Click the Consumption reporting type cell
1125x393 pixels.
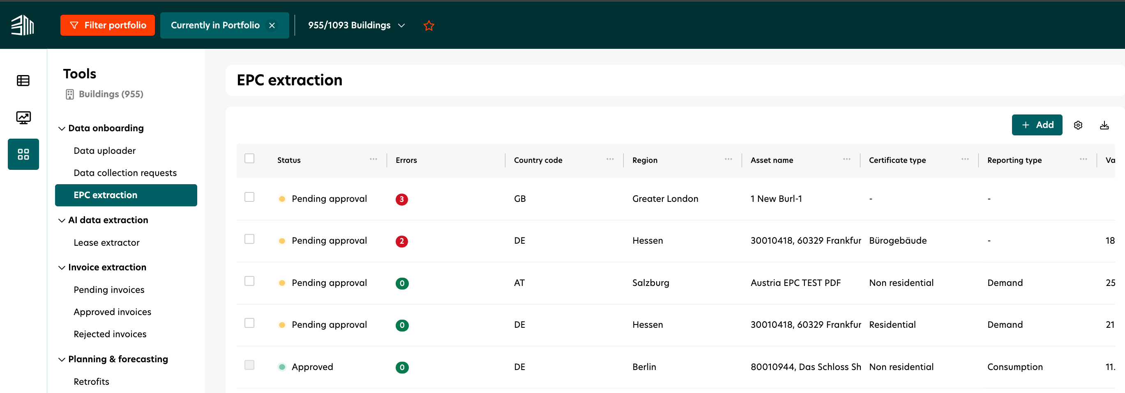click(1015, 367)
